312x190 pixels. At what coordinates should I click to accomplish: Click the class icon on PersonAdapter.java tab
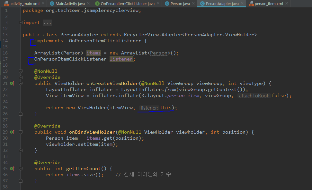(x=202, y=4)
